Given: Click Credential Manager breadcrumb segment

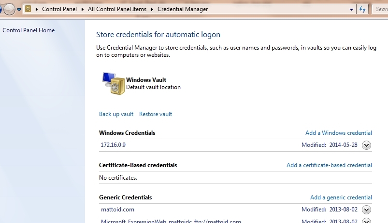Looking at the screenshot, I should click(x=183, y=9).
